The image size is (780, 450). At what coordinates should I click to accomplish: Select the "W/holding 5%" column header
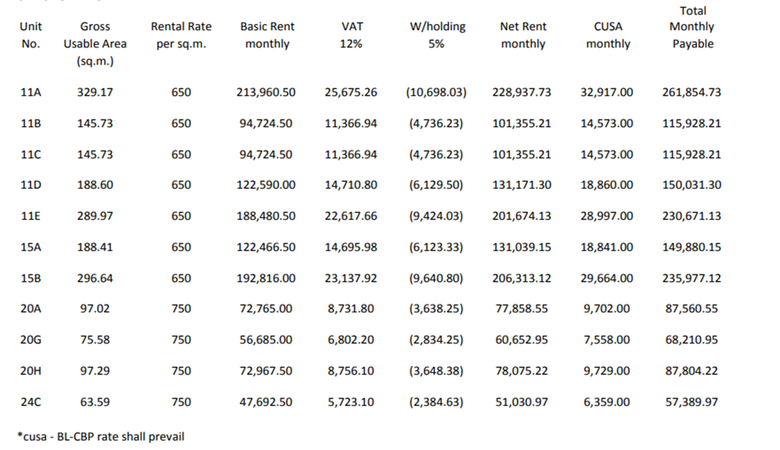[x=436, y=35]
